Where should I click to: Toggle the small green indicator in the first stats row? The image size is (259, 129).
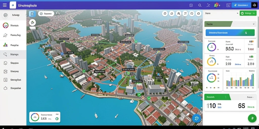click(251, 42)
